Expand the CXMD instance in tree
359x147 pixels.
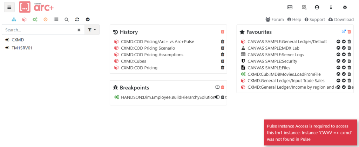[7, 40]
